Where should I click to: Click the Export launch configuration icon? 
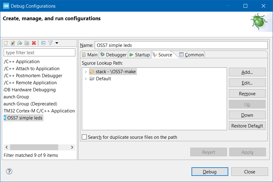click(x=20, y=43)
